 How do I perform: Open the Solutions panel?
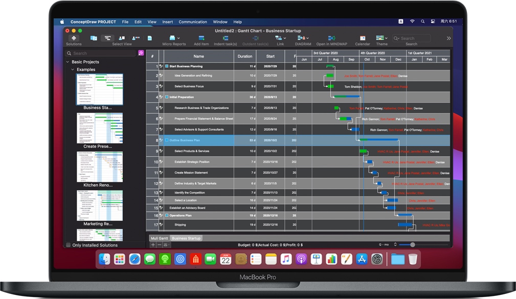tap(73, 38)
